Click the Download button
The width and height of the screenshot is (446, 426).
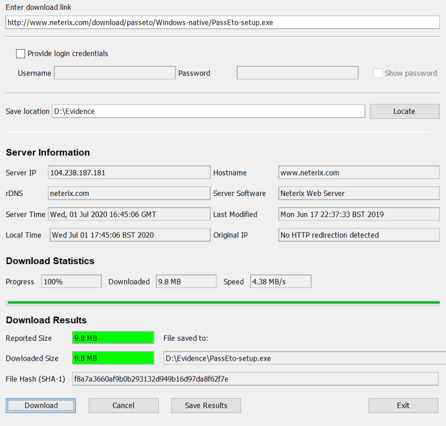[41, 405]
